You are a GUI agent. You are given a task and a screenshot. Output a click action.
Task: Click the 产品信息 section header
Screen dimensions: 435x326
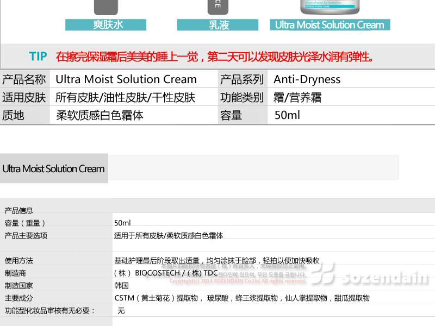click(x=19, y=210)
